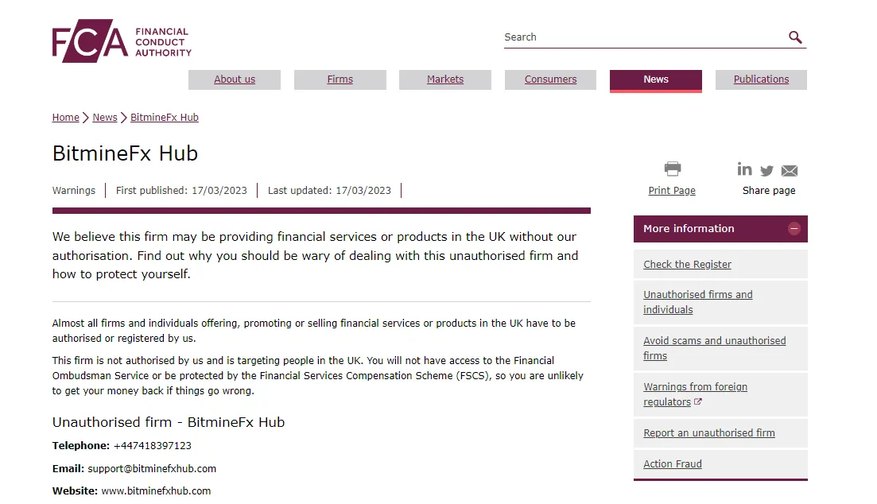Open the Consumers menu

point(550,79)
